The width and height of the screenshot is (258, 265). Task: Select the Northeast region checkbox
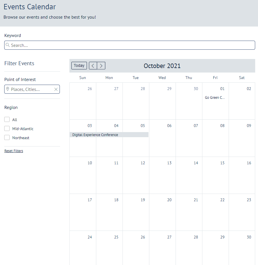[x=7, y=137]
